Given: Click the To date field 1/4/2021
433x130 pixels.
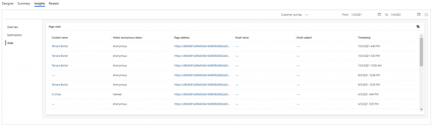Looking at the screenshot, I should coord(396,15).
